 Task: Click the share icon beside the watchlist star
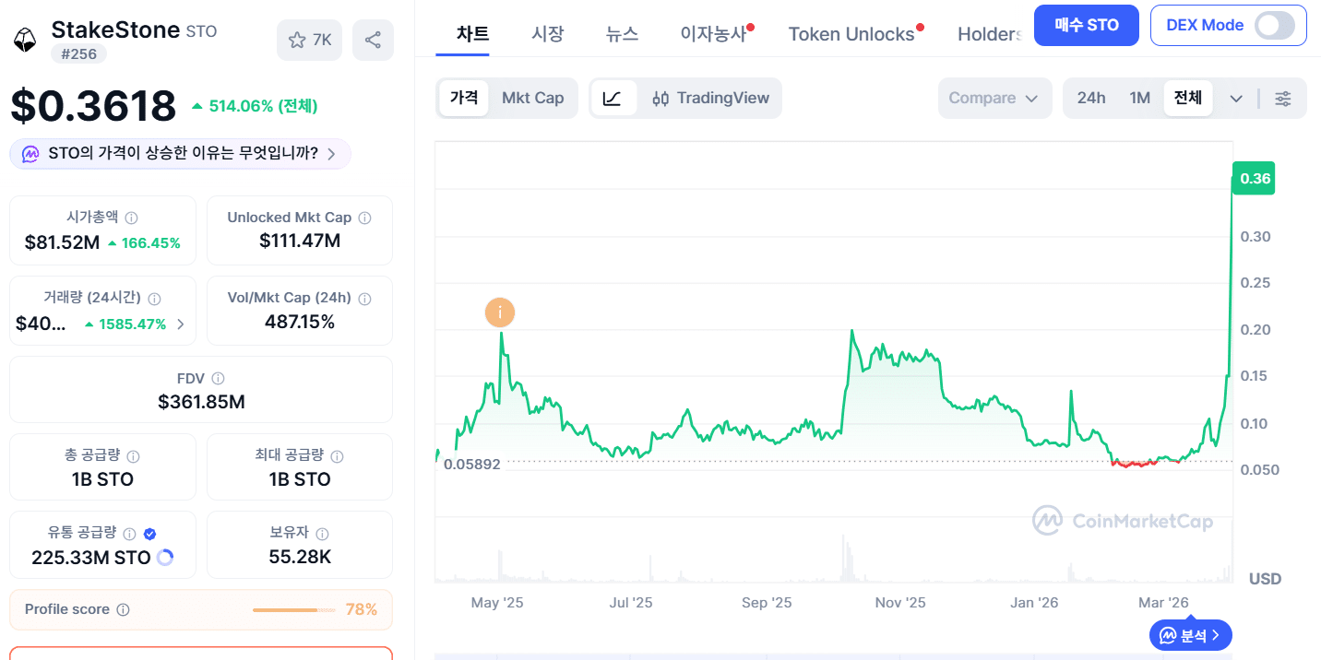click(373, 40)
